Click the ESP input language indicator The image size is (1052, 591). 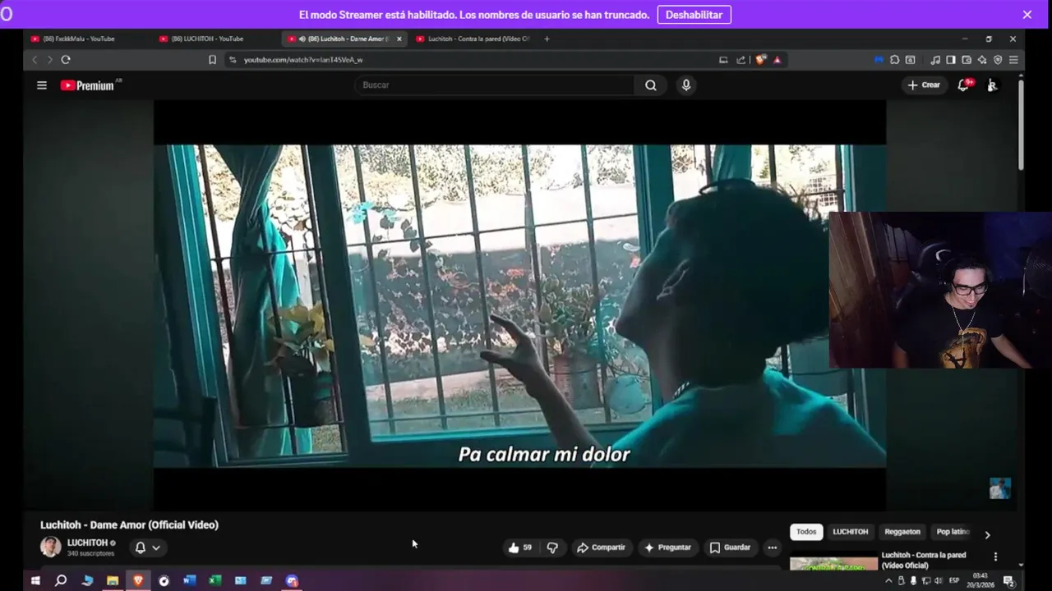954,580
